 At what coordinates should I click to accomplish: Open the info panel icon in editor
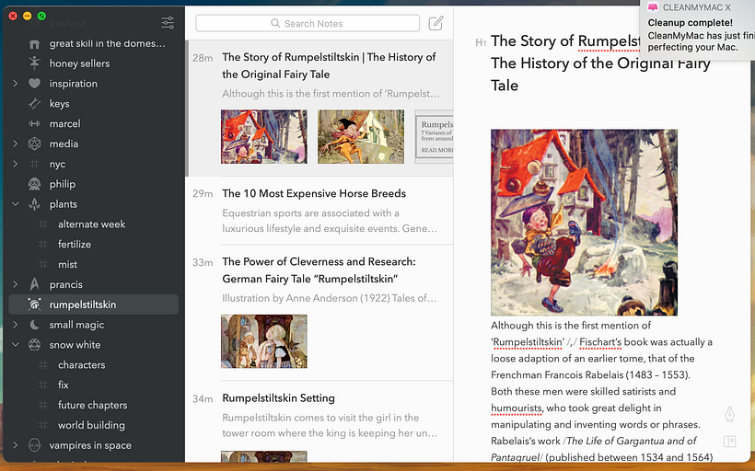click(x=730, y=442)
